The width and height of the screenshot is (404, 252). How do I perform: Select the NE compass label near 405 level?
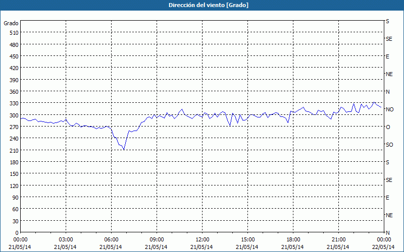(389, 74)
